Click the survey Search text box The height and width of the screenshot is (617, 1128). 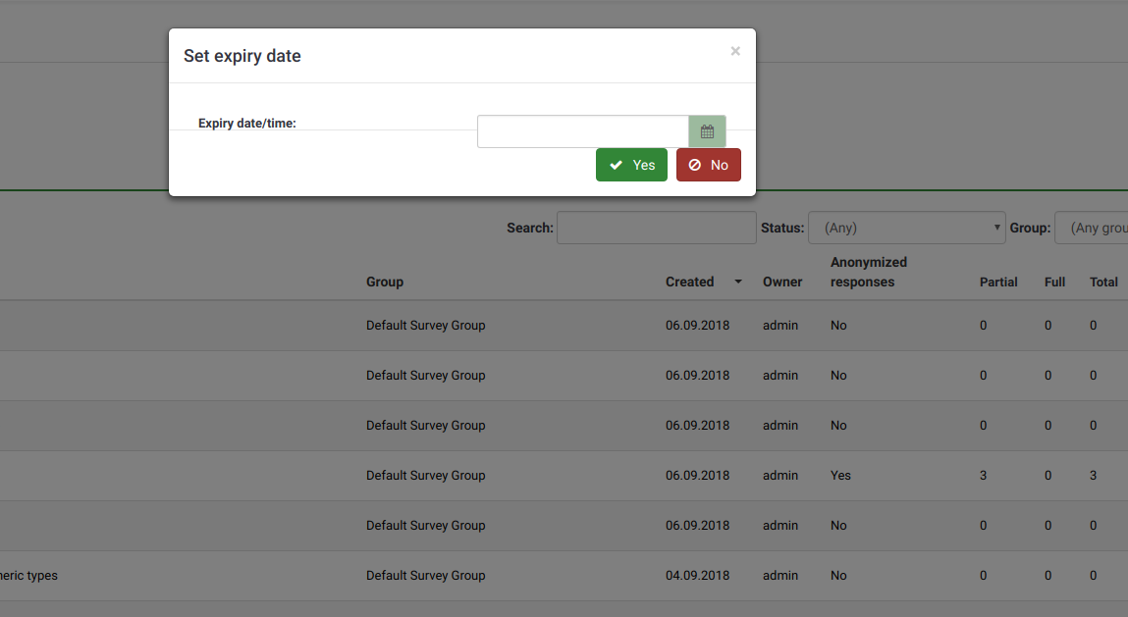click(x=656, y=228)
